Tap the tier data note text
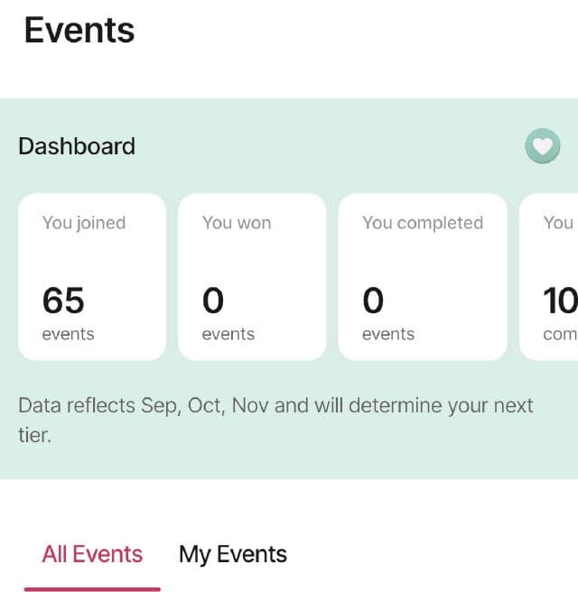Viewport: 578px width, 592px height. tap(275, 420)
